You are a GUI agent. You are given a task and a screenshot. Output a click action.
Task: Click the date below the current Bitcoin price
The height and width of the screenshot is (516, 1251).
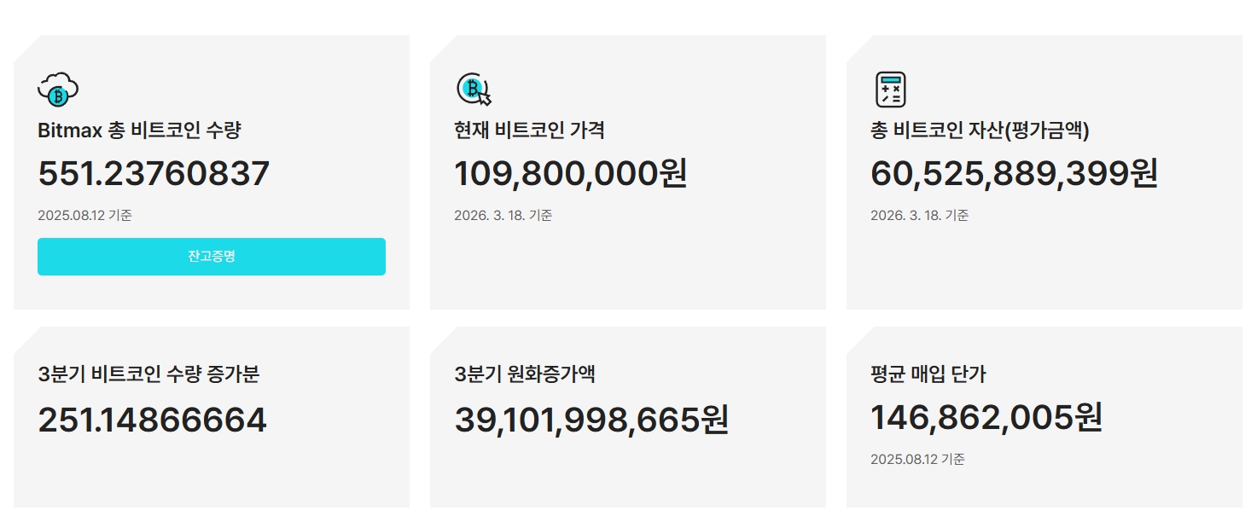pos(503,216)
